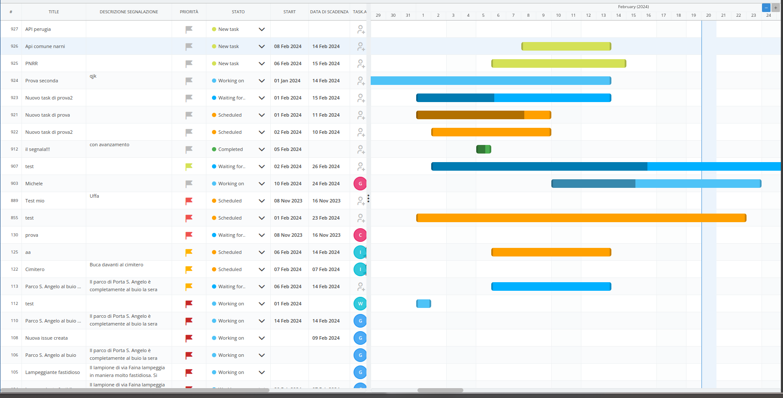Sort by the PRIORITÀ column header
Viewport: 783px width, 398px height.
[x=189, y=12]
